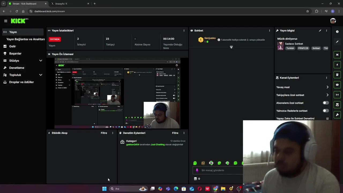Screen dimensions: 343x193
Task: Toggle chat bubble icon in right rail
Action: pyautogui.click(x=337, y=85)
